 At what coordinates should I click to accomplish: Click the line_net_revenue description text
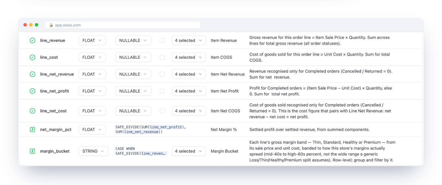point(321,74)
